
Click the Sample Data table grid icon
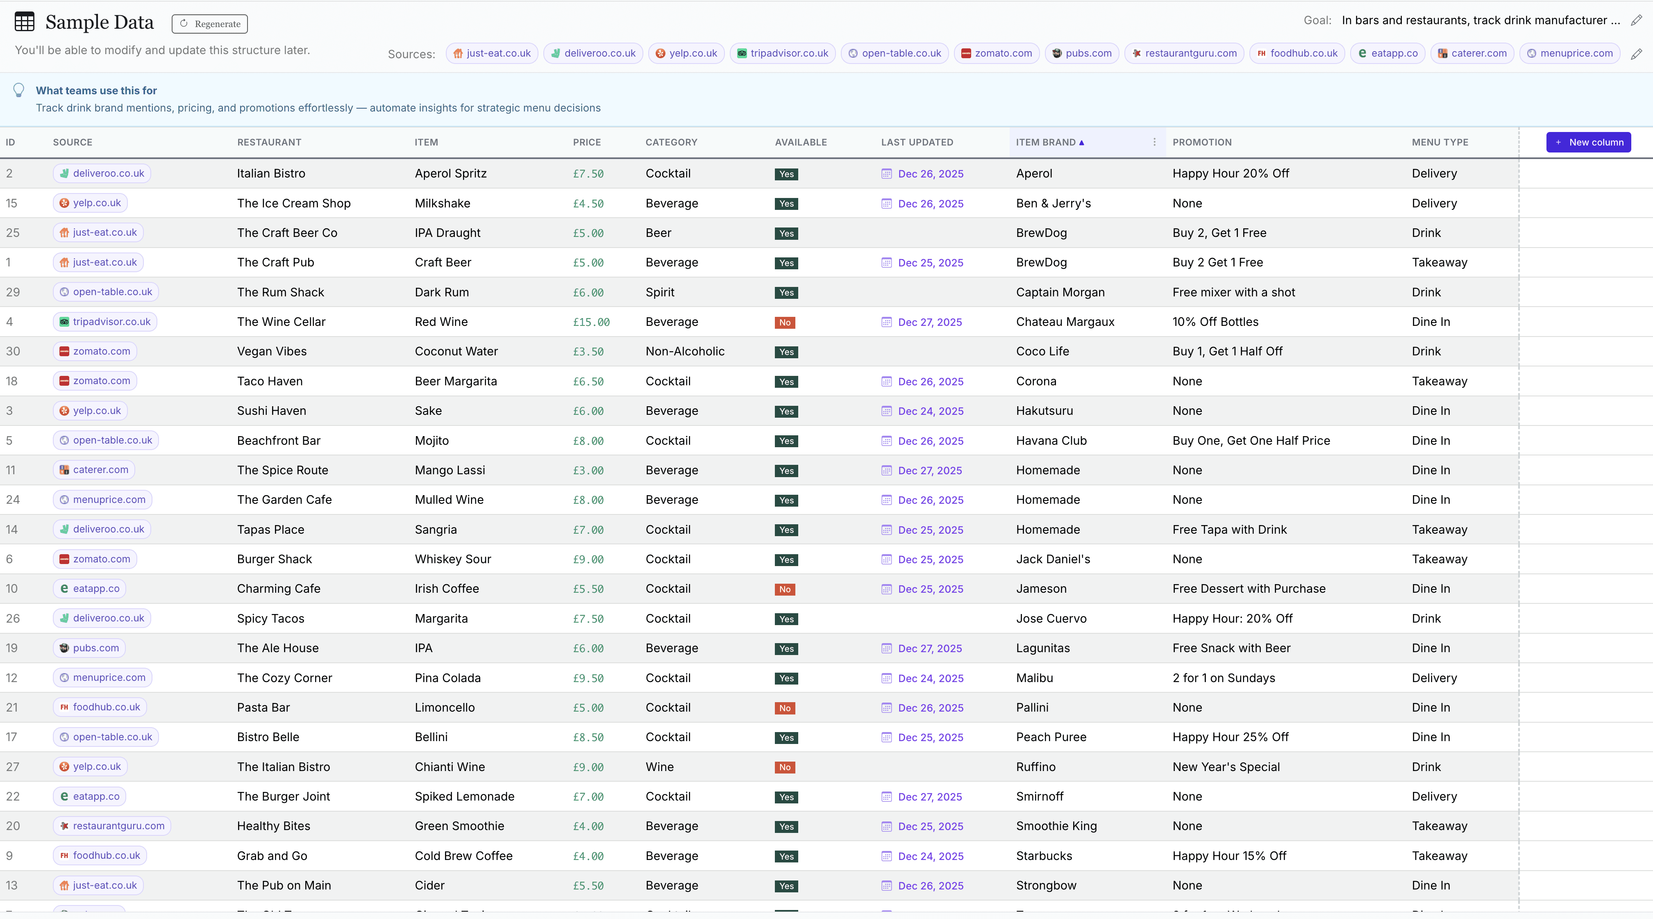pos(25,22)
